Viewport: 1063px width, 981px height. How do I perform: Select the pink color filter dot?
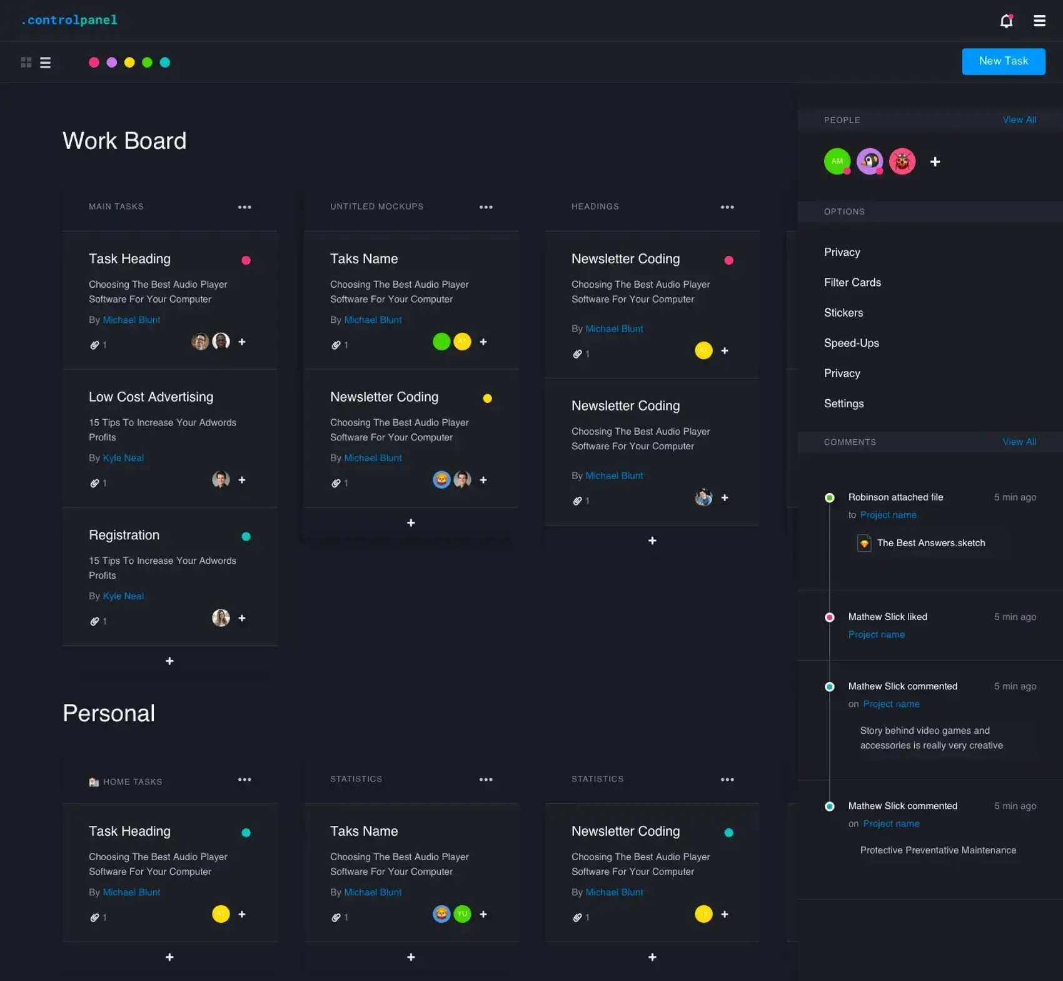click(94, 63)
